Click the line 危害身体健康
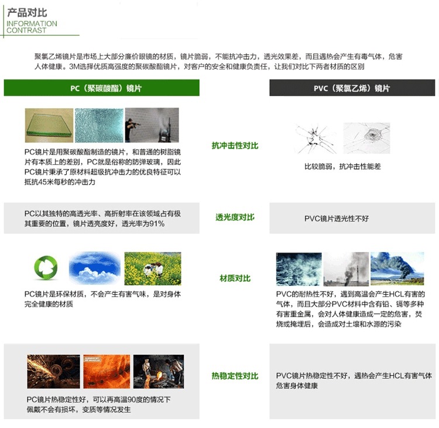This screenshot has height=428, width=439. [297, 385]
